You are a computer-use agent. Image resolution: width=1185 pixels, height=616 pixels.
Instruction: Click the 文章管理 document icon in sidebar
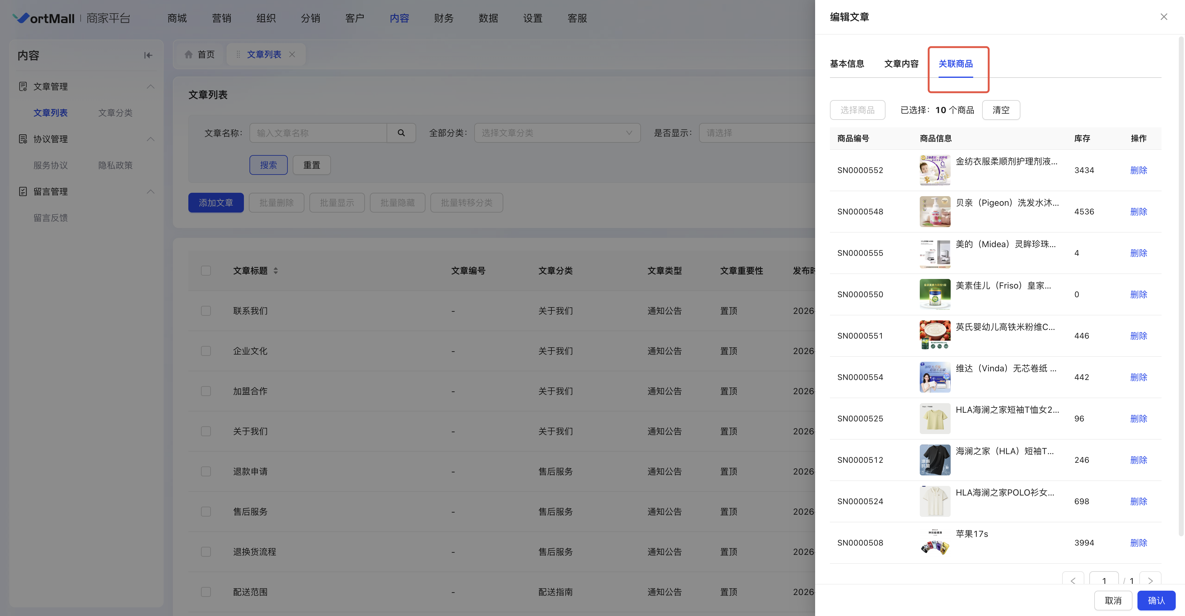point(23,86)
